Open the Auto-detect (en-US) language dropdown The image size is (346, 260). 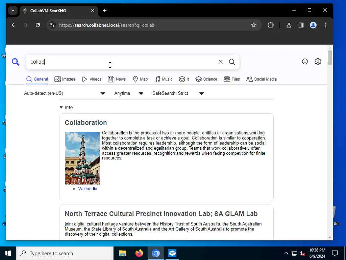point(65,93)
